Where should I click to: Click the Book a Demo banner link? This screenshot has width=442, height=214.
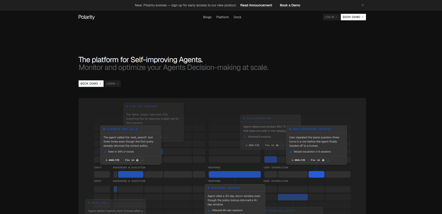pyautogui.click(x=290, y=5)
